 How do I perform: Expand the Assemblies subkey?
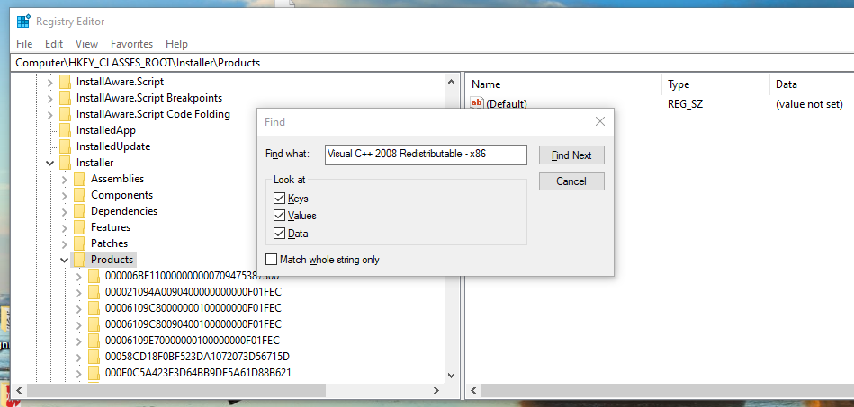[x=64, y=179]
